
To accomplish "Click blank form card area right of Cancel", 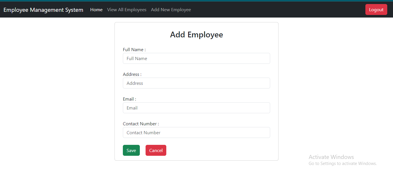I will [x=219, y=150].
